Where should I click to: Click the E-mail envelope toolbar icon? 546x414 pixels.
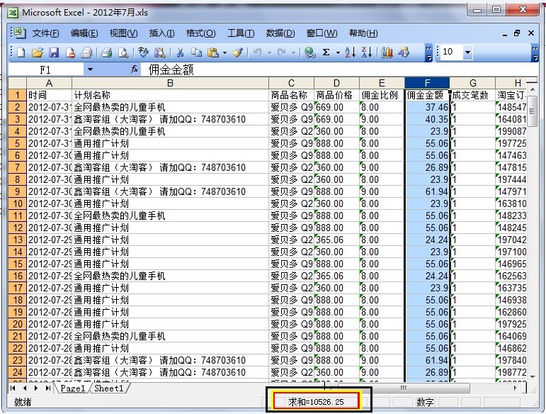(x=86, y=52)
